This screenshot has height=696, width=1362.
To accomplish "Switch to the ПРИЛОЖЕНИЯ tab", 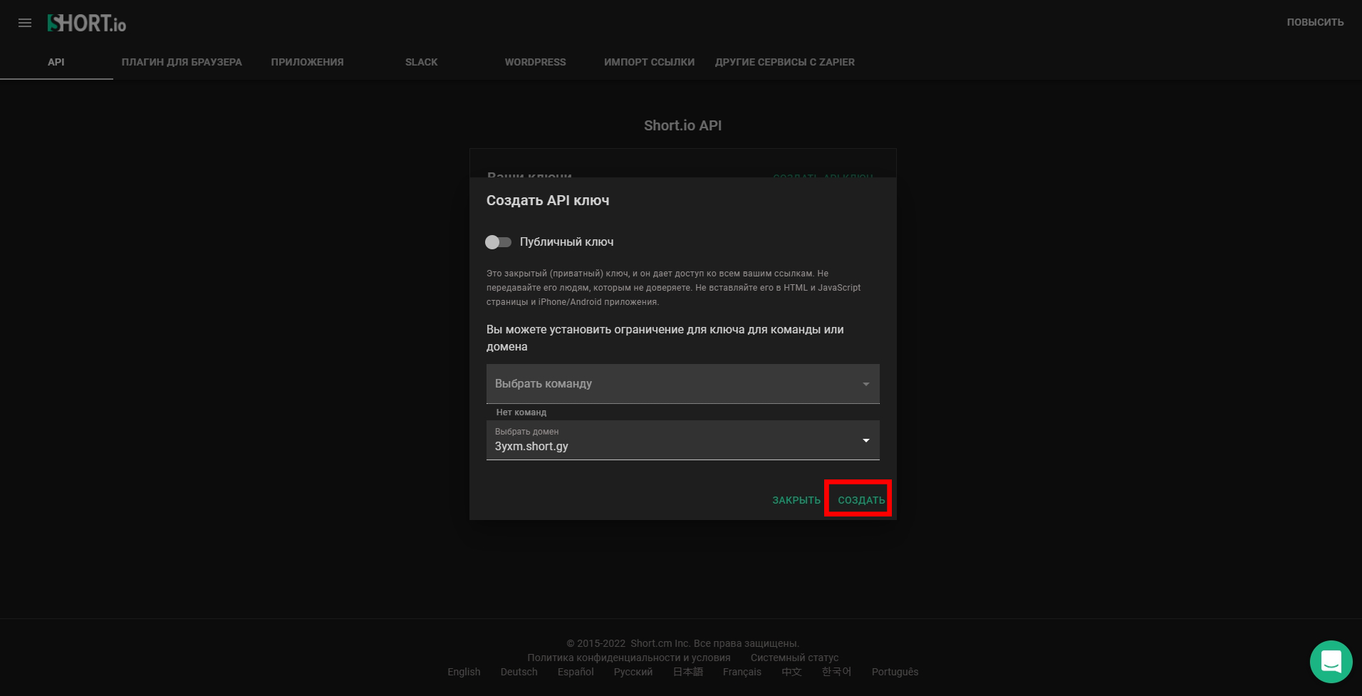I will [307, 62].
